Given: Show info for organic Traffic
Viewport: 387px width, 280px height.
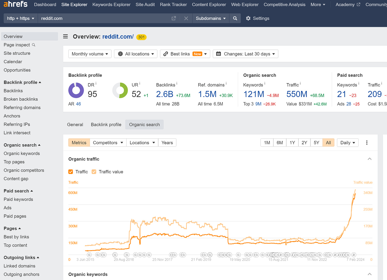Looking at the screenshot, I should point(300,83).
